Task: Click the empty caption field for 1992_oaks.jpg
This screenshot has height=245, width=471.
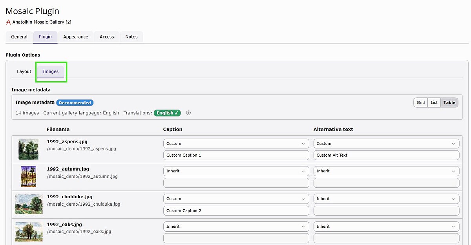Action: (x=236, y=238)
